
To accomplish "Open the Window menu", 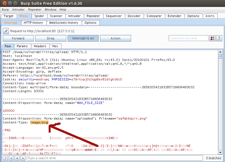I will (x=51, y=9).
